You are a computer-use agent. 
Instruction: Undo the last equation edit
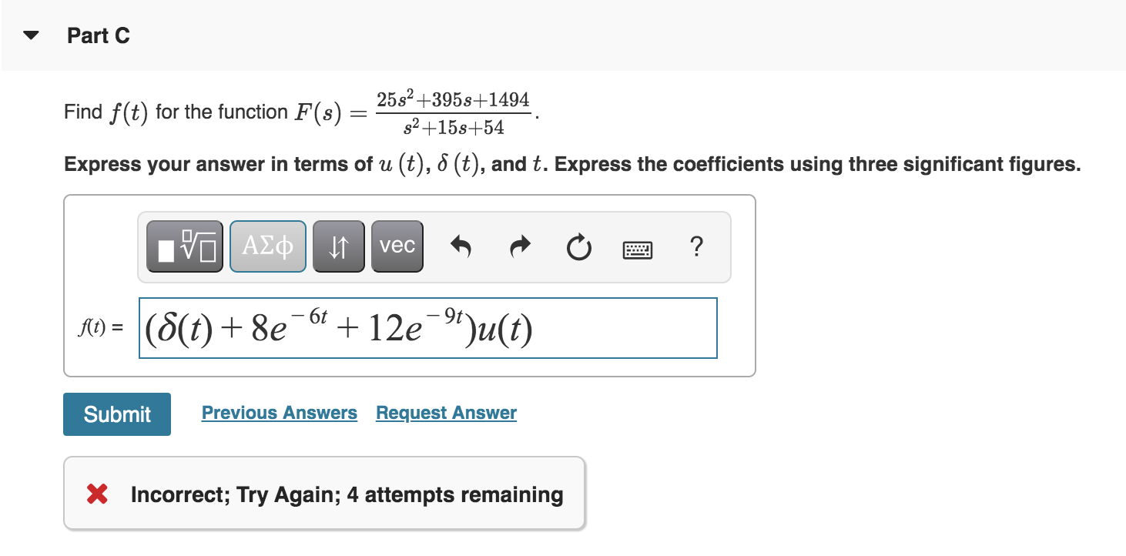(x=460, y=245)
